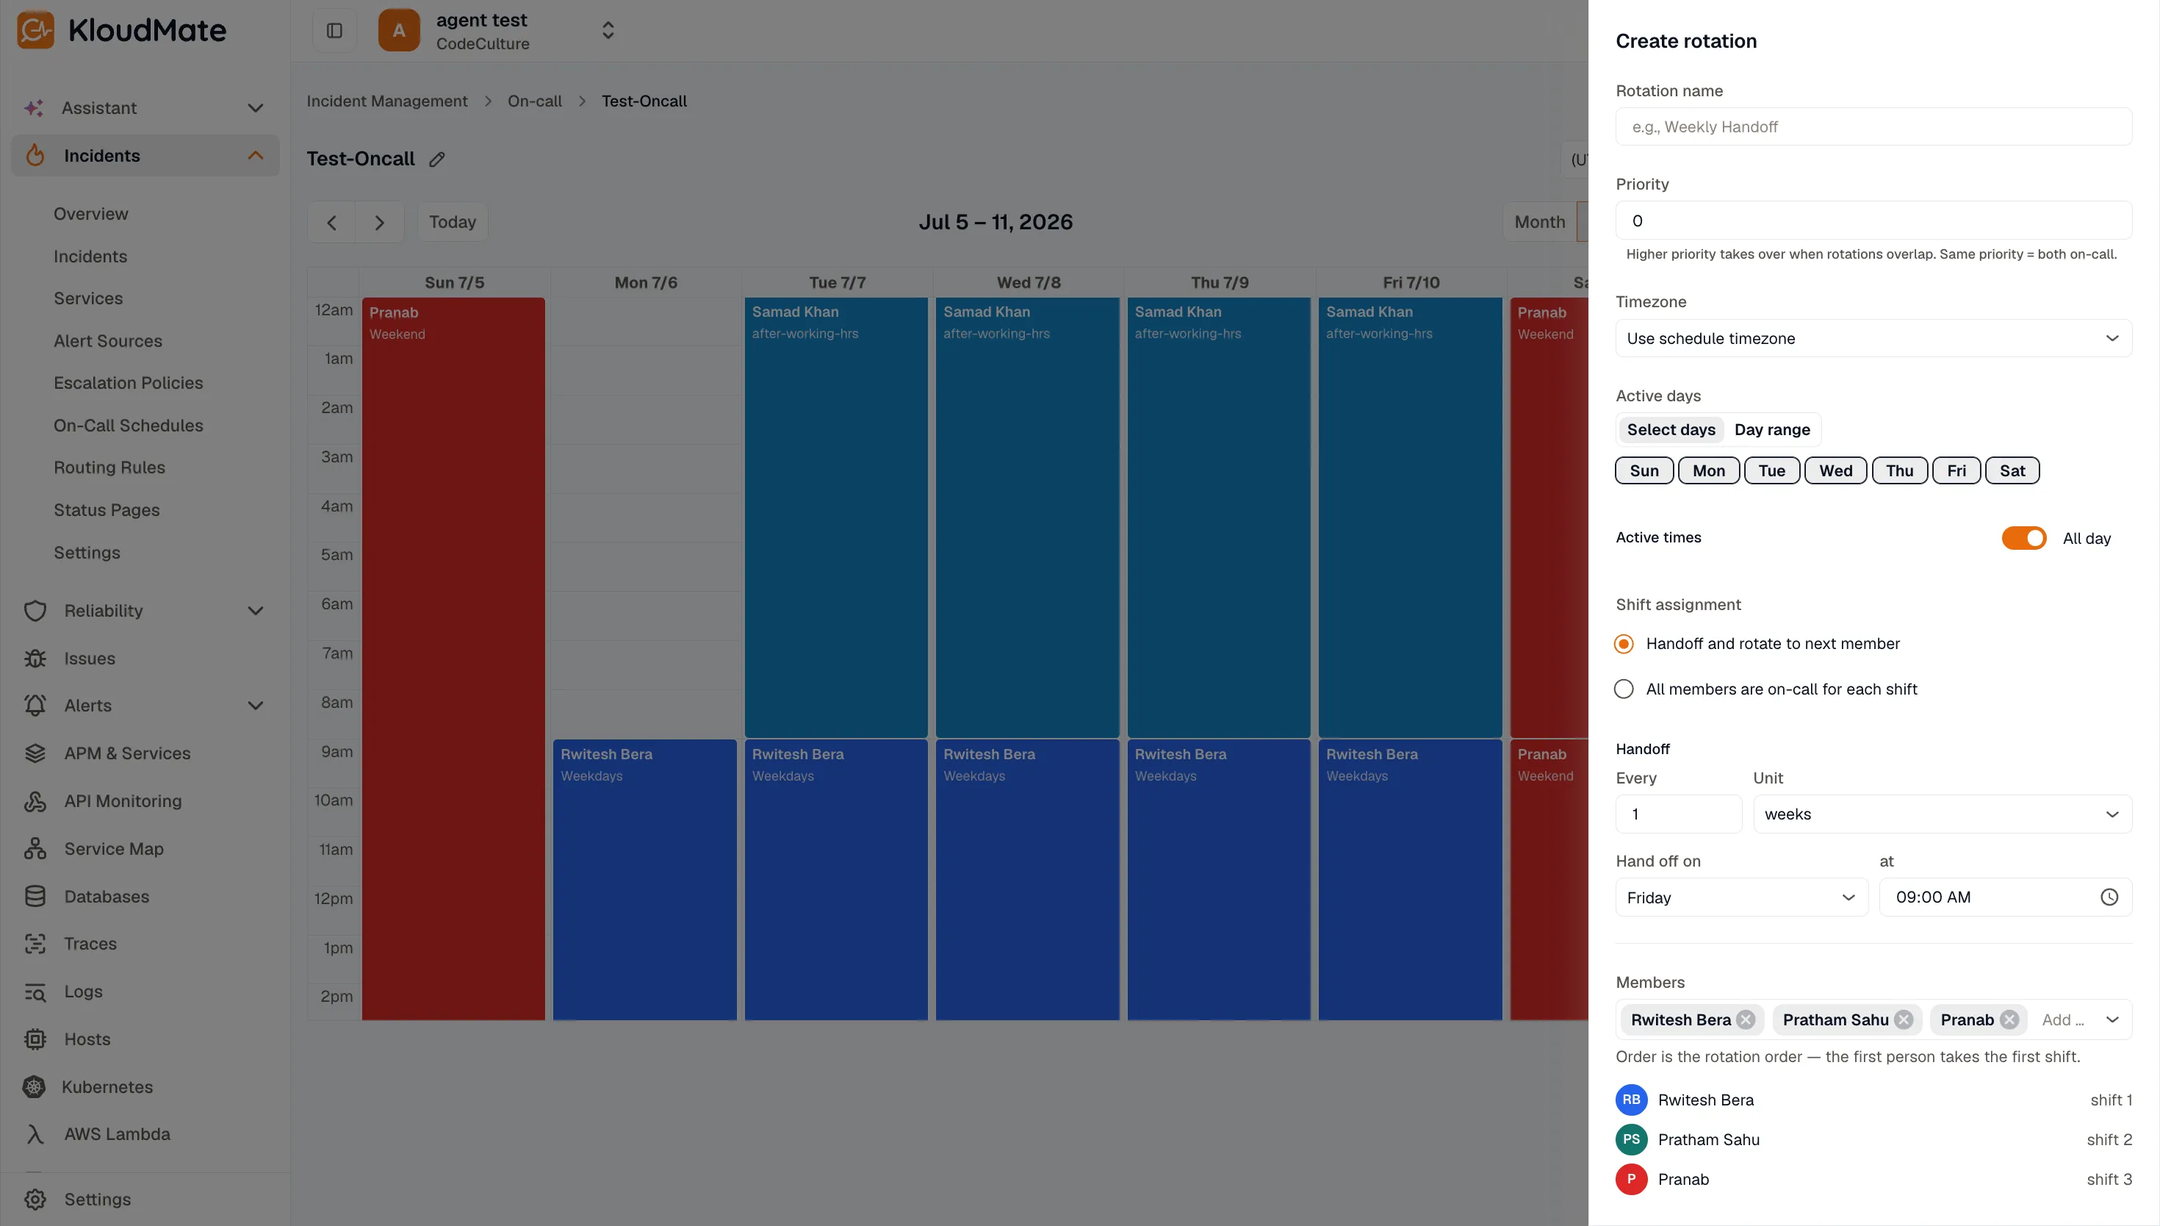Toggle the All day switch
Screen dimensions: 2160x1226
2023,538
